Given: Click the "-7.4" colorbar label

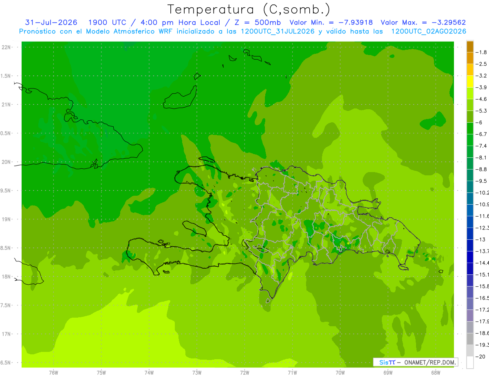Looking at the screenshot, I should 482,146.
